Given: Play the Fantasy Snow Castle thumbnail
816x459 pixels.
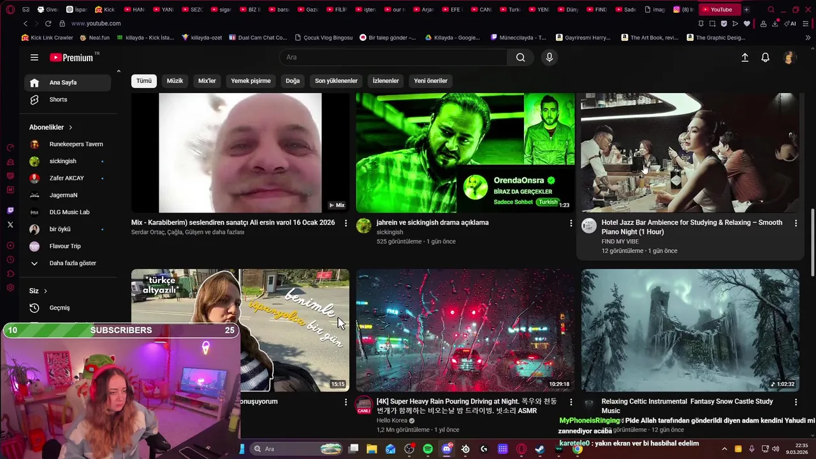Looking at the screenshot, I should pyautogui.click(x=690, y=330).
